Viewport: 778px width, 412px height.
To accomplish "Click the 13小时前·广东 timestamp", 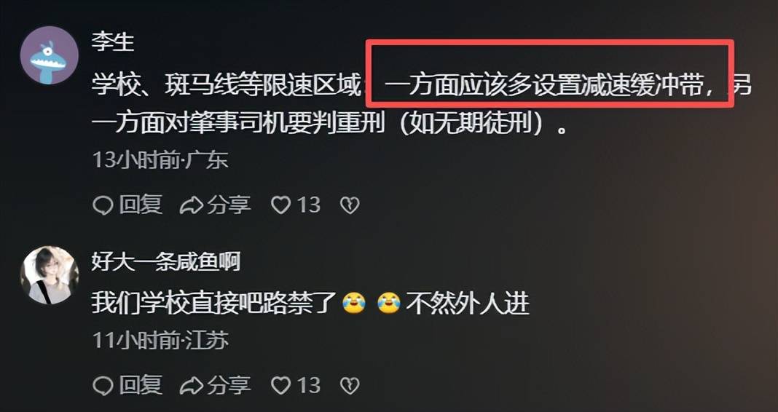I will (x=160, y=159).
